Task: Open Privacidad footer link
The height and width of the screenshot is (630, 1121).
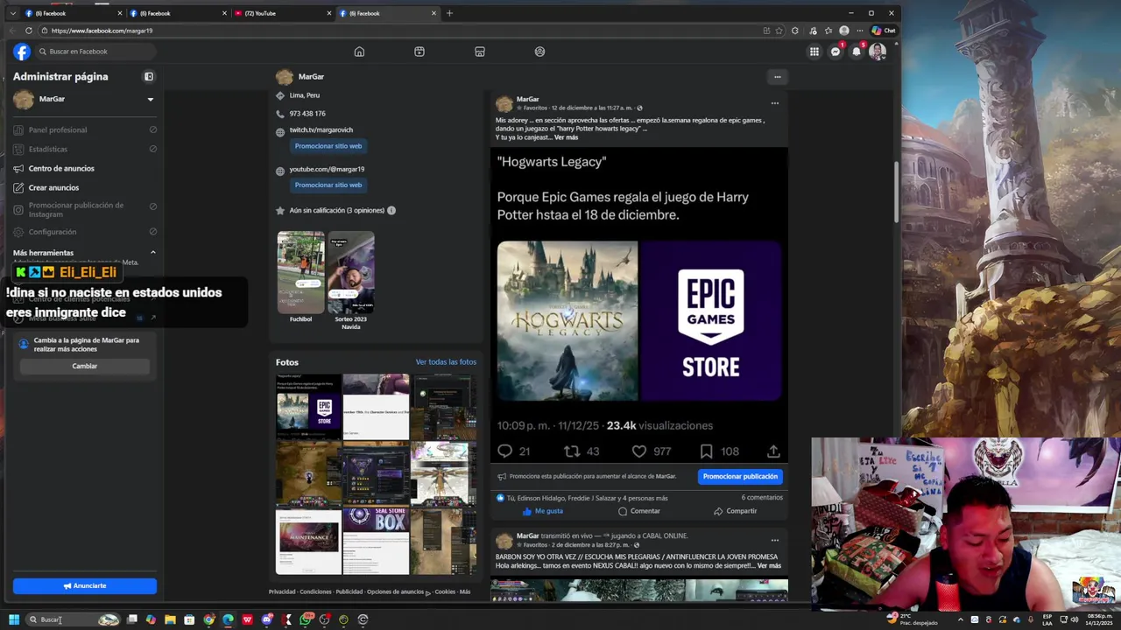Action: 282,592
